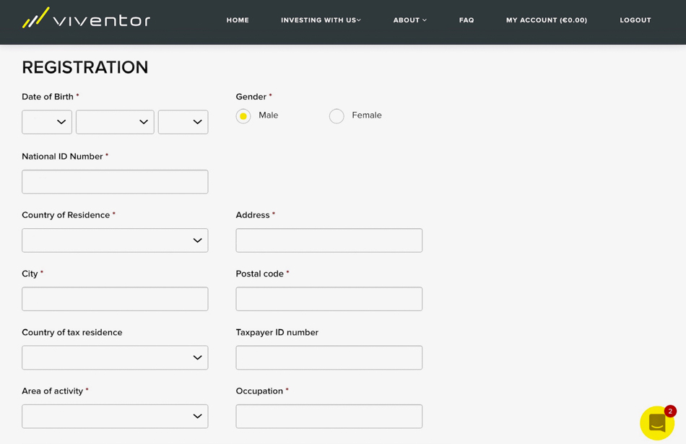Go to the Home menu item
Viewport: 686px width, 444px height.
[238, 20]
